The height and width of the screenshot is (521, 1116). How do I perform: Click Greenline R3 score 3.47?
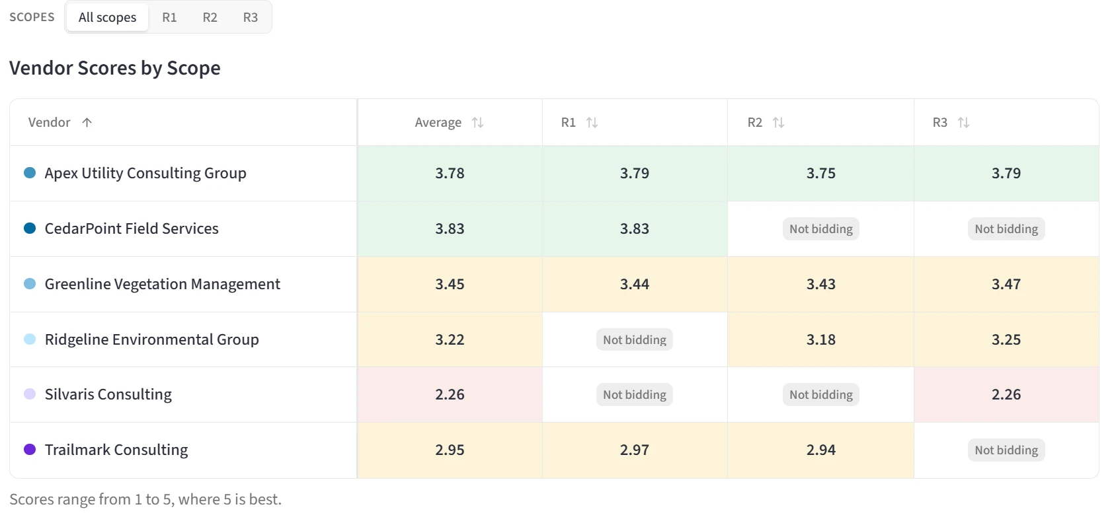[x=1006, y=284]
